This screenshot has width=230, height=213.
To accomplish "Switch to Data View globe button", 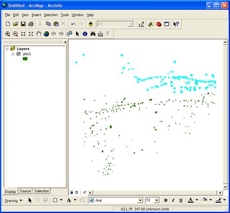I will (x=72, y=193).
